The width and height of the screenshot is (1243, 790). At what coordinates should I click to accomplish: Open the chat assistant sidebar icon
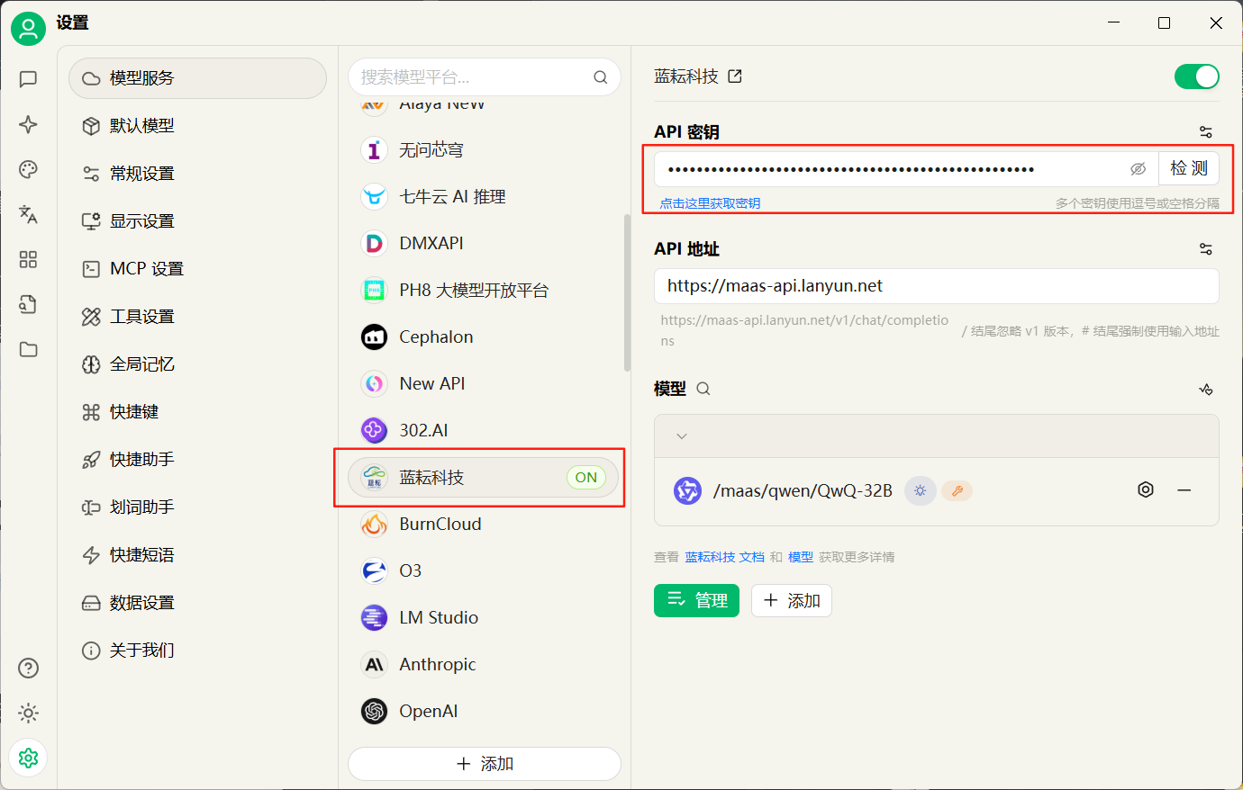point(28,79)
